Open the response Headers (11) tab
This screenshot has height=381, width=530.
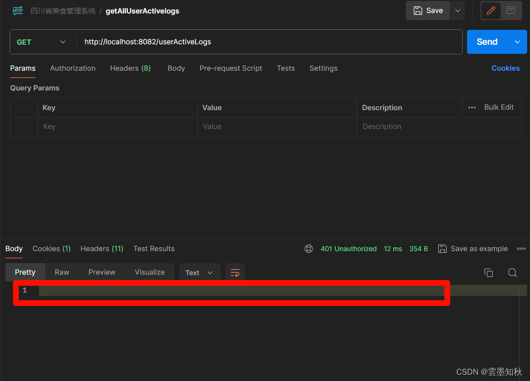pyautogui.click(x=101, y=249)
